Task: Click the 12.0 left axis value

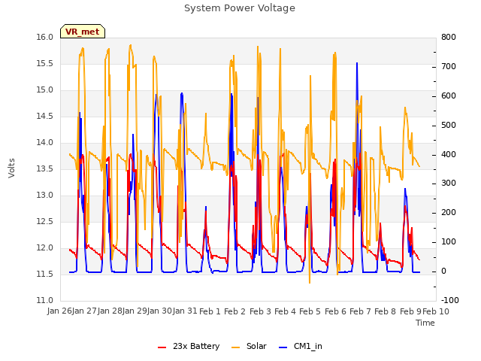Action: pos(45,248)
